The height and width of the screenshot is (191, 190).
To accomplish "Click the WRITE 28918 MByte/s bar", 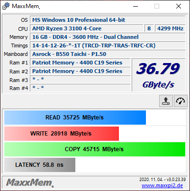I will (62, 134).
